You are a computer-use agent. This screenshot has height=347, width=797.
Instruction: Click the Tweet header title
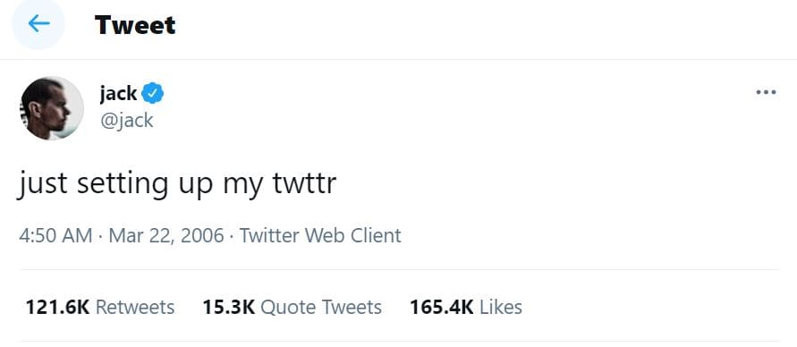pyautogui.click(x=135, y=25)
